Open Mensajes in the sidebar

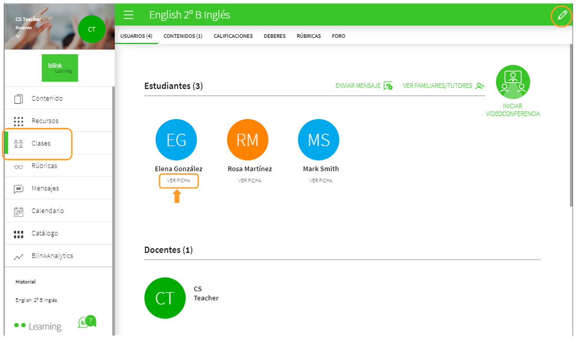45,188
